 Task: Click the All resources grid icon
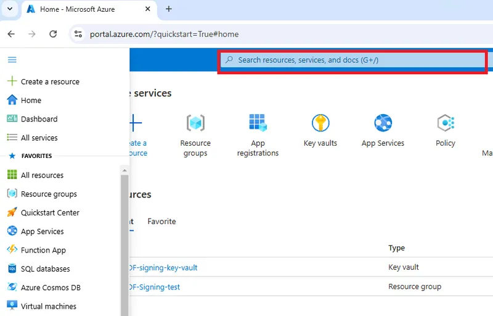point(12,175)
